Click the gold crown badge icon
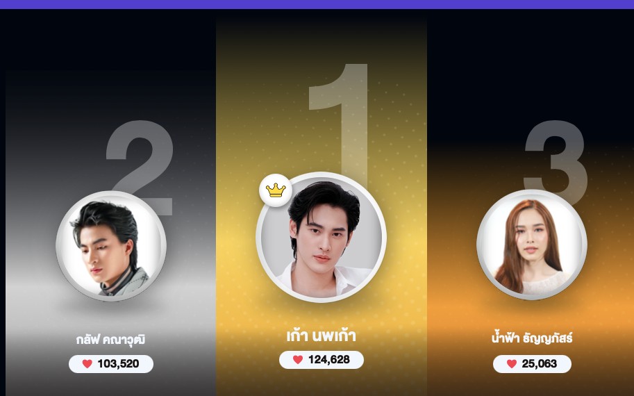The image size is (634, 396). click(x=276, y=190)
